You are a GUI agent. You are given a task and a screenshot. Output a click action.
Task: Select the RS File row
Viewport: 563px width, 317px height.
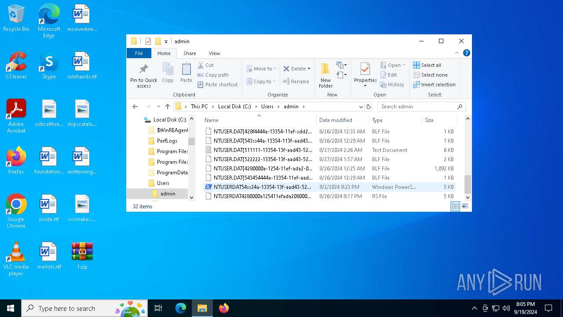coord(330,196)
